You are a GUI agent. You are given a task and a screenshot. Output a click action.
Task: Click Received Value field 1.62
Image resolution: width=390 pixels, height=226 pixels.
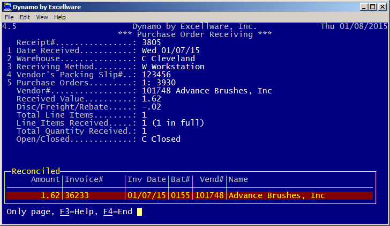tap(152, 99)
